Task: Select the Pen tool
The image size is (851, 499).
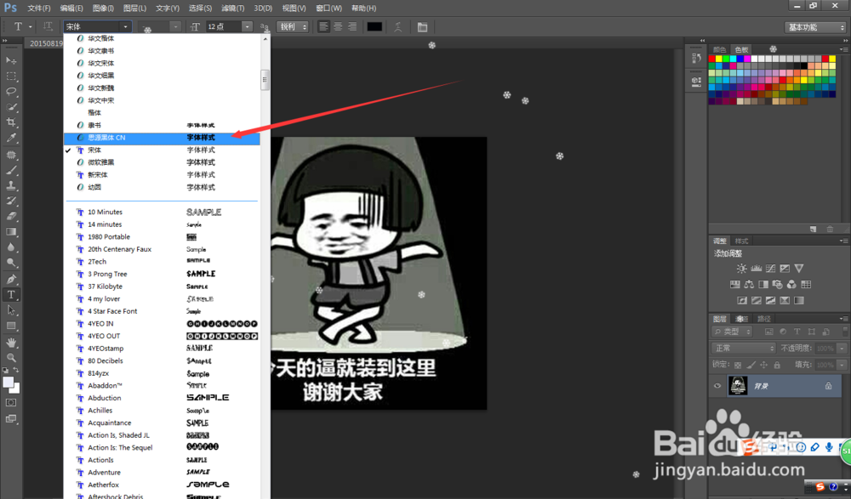Action: [11, 280]
